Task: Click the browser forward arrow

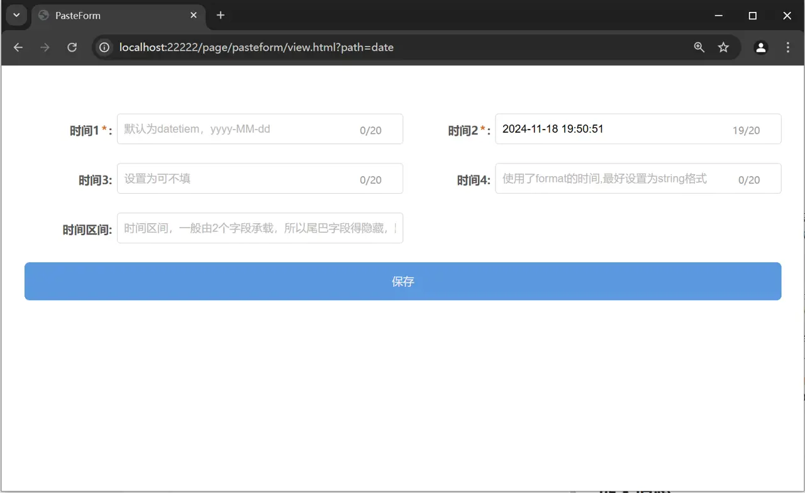Action: (x=45, y=47)
